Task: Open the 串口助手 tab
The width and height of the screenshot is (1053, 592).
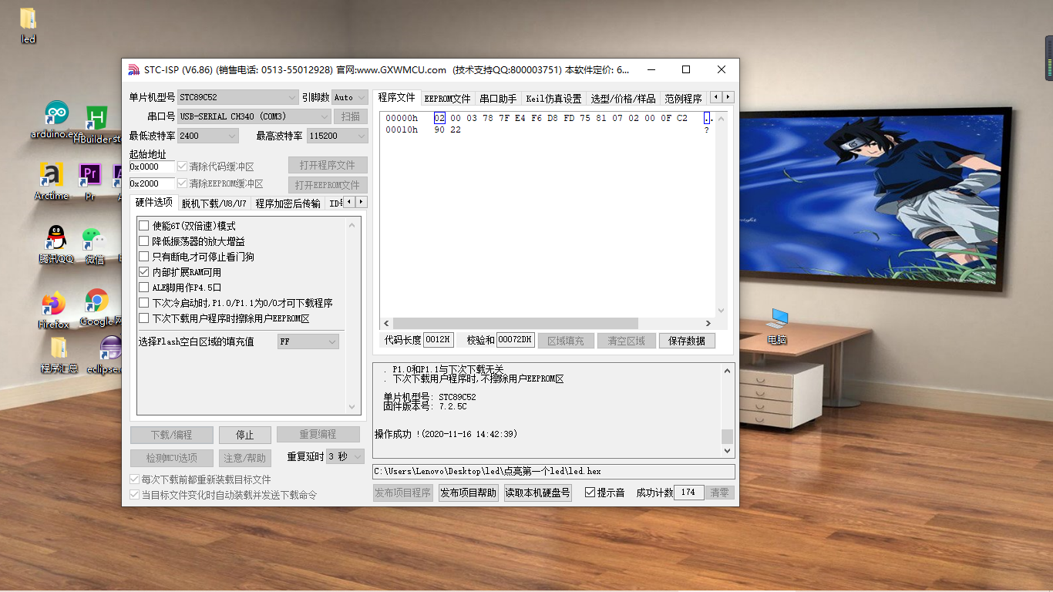Action: click(x=498, y=99)
